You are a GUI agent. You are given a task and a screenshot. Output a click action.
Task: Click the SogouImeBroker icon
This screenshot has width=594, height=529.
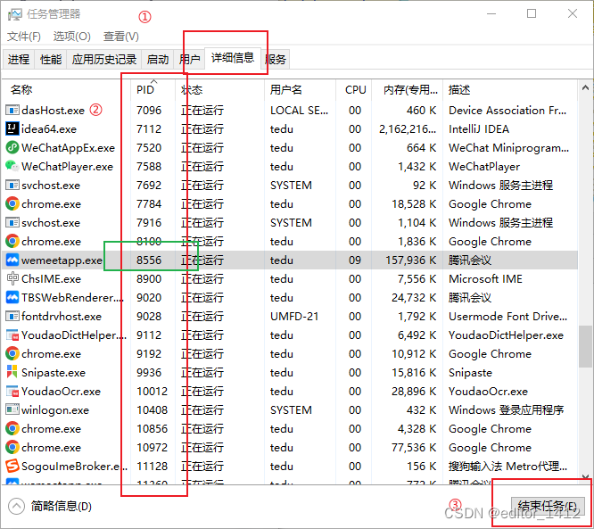pos(12,466)
